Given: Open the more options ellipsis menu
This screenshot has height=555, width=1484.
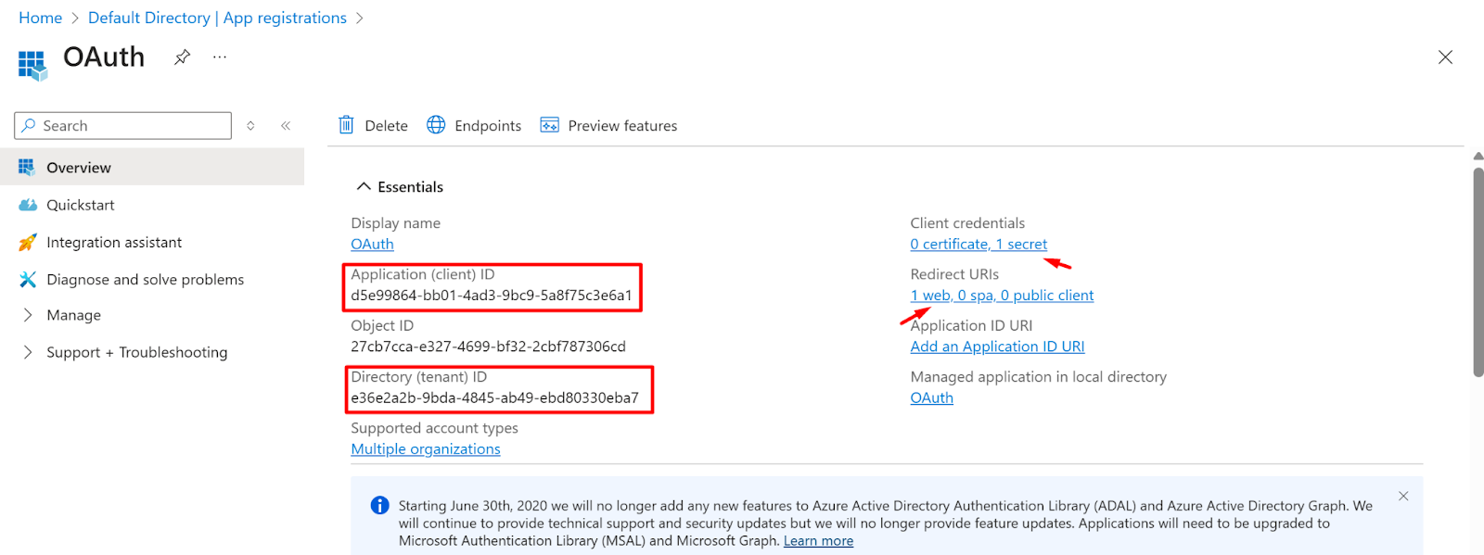Looking at the screenshot, I should pyautogui.click(x=219, y=57).
